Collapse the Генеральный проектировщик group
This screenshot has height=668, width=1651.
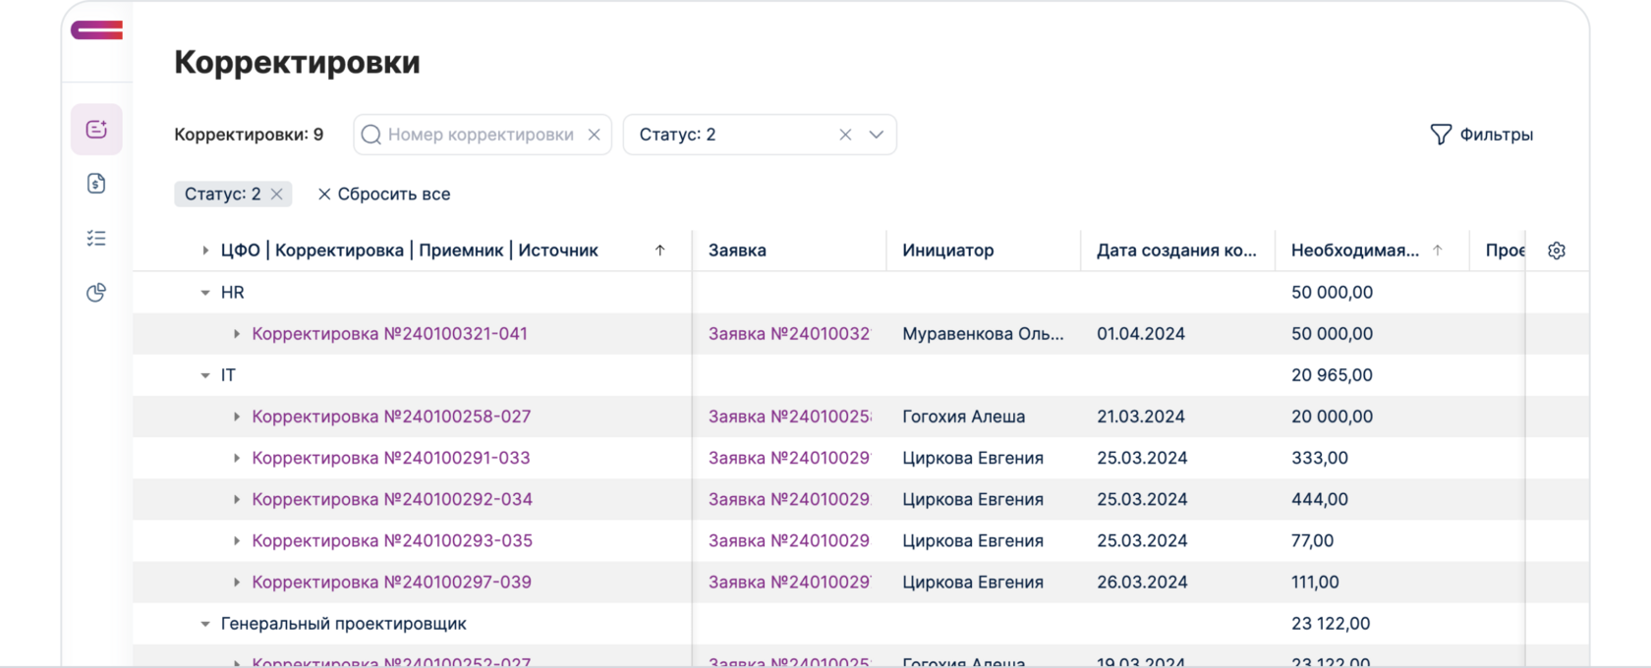(205, 624)
